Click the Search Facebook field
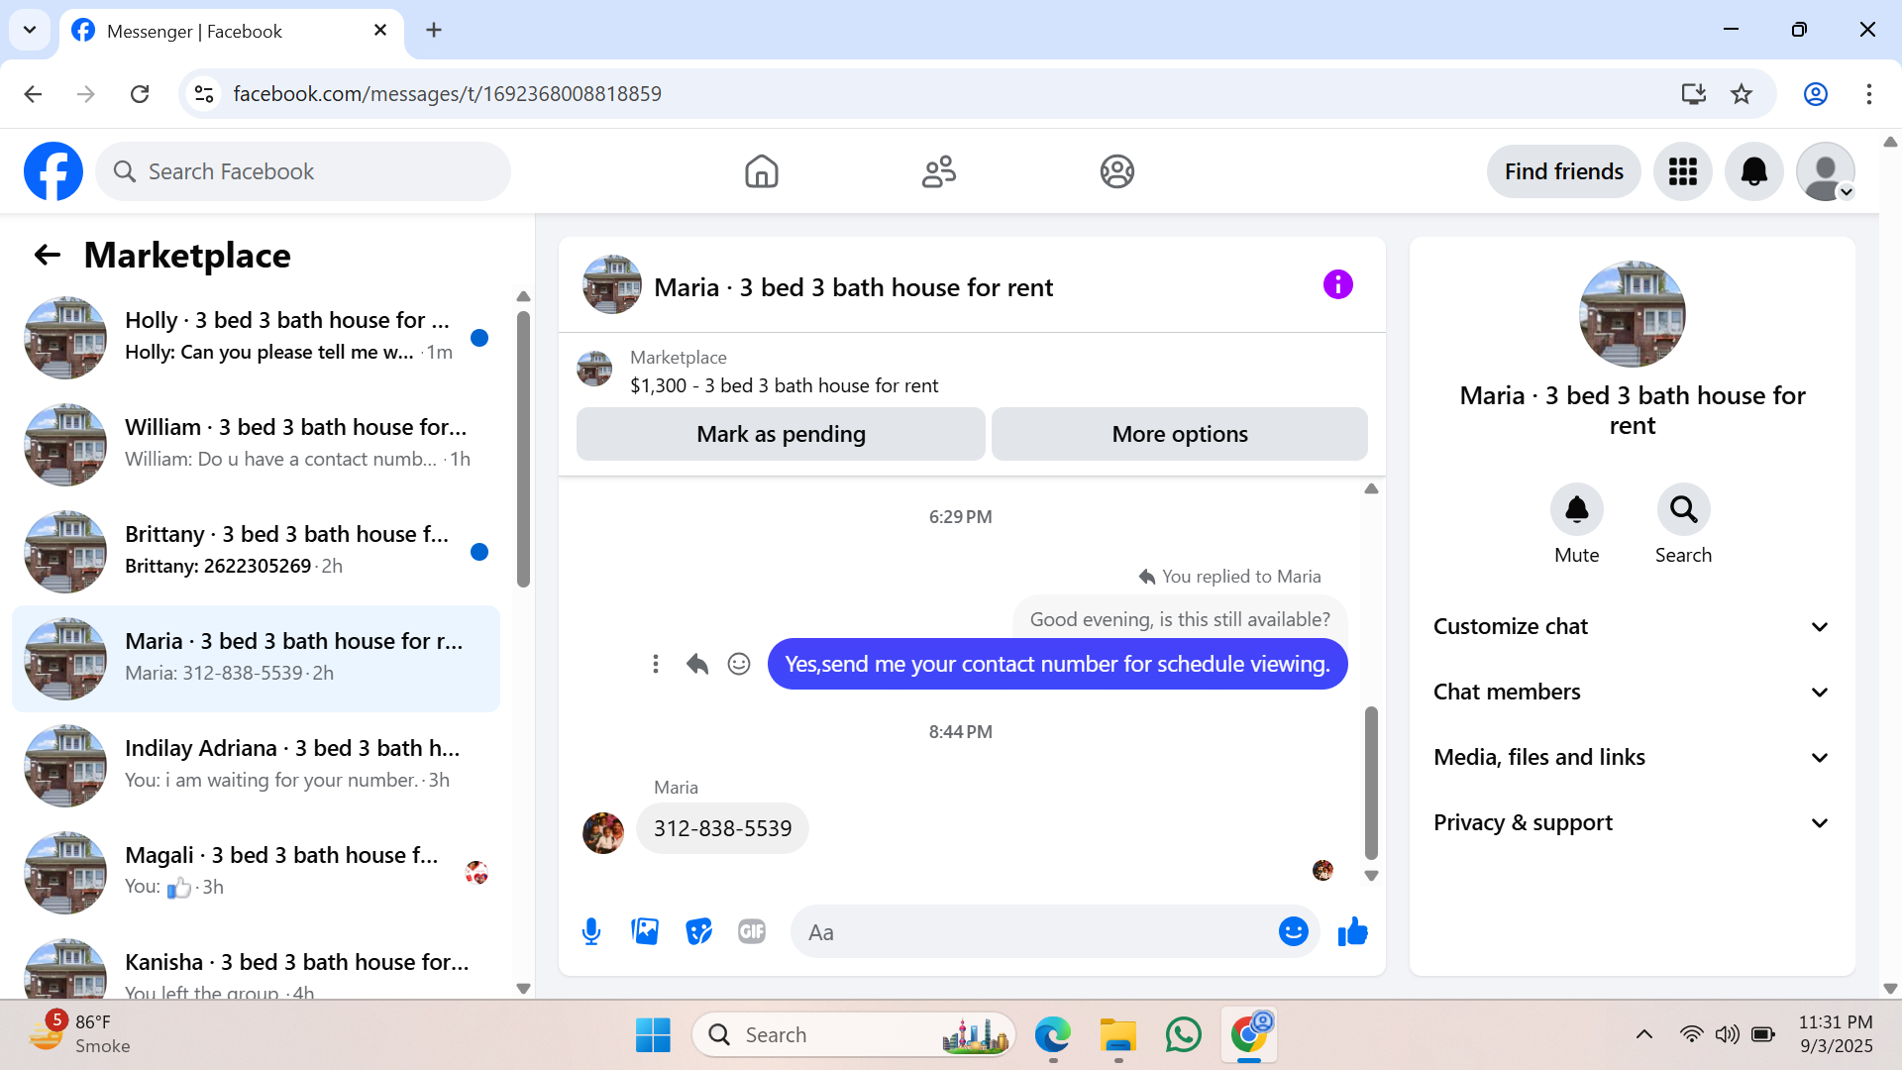 (303, 171)
